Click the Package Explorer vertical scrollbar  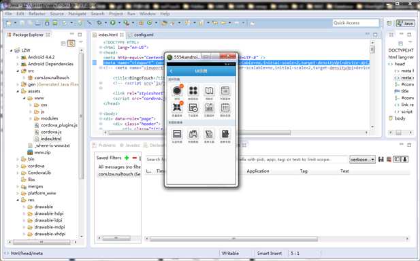point(82,116)
